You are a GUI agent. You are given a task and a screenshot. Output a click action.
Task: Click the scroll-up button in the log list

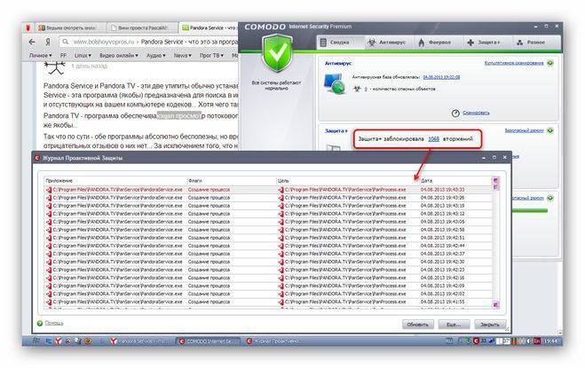(x=495, y=181)
